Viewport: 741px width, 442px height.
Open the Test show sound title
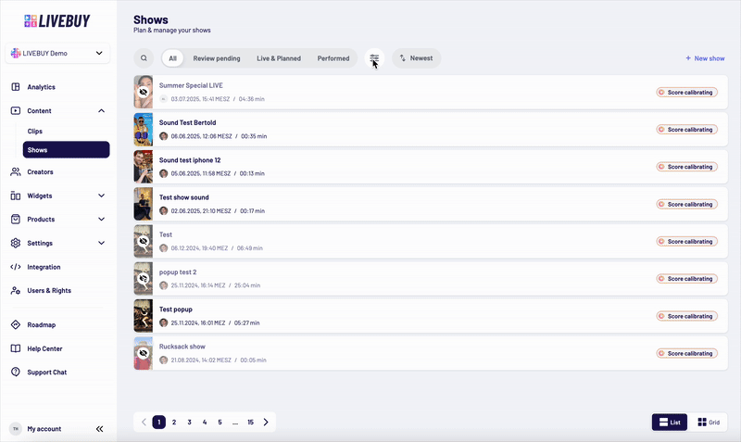183,197
